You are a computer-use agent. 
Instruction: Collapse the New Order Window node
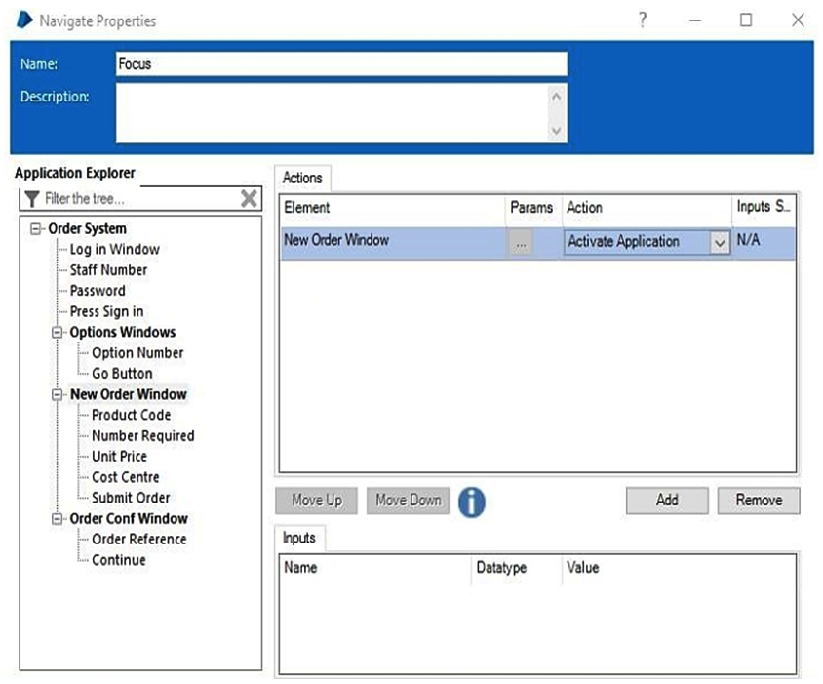58,394
